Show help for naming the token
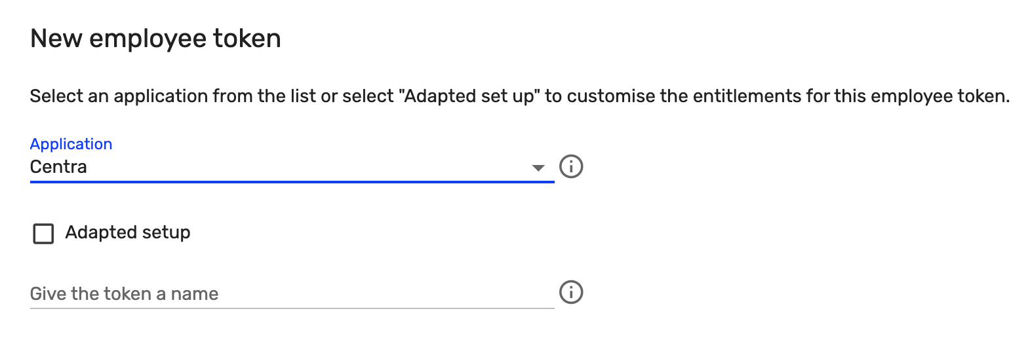The image size is (1032, 351). pyautogui.click(x=571, y=292)
